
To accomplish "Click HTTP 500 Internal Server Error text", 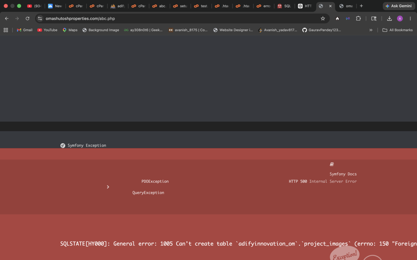I will [323, 181].
